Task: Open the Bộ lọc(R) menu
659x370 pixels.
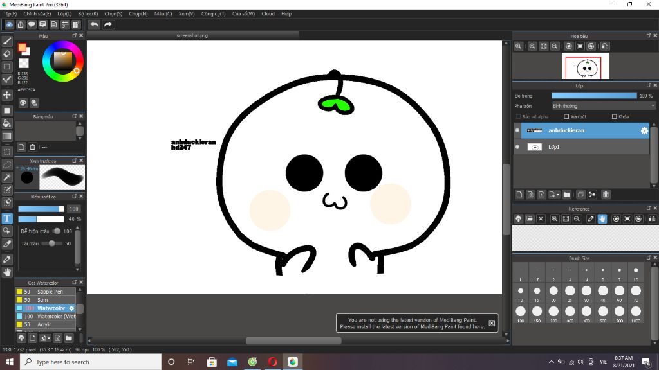Action: (88, 13)
